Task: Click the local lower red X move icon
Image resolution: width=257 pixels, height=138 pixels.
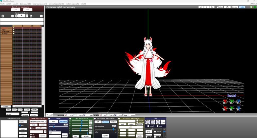Action: pyautogui.click(x=225, y=108)
